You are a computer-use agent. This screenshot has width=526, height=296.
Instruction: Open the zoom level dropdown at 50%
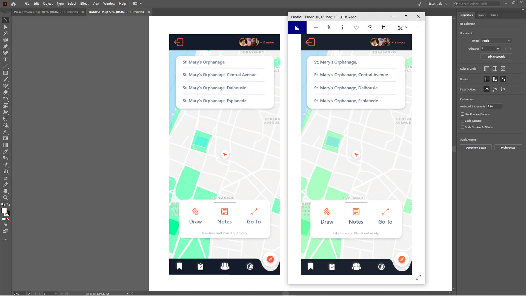[28, 294]
